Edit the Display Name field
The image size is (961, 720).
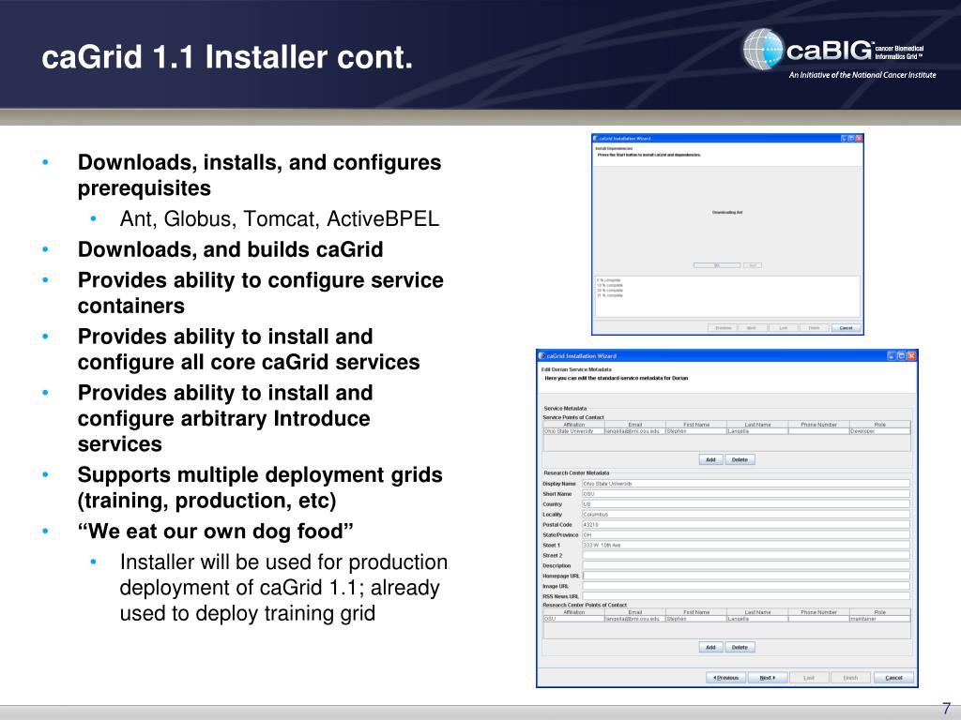(x=745, y=484)
